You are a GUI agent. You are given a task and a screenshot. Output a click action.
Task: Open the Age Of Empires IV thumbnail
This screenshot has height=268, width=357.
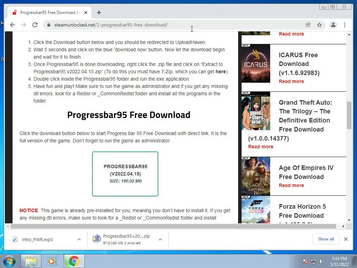(x=256, y=176)
